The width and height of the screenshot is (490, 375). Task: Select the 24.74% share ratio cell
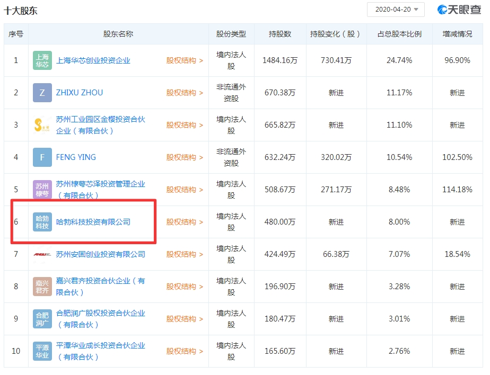point(399,60)
